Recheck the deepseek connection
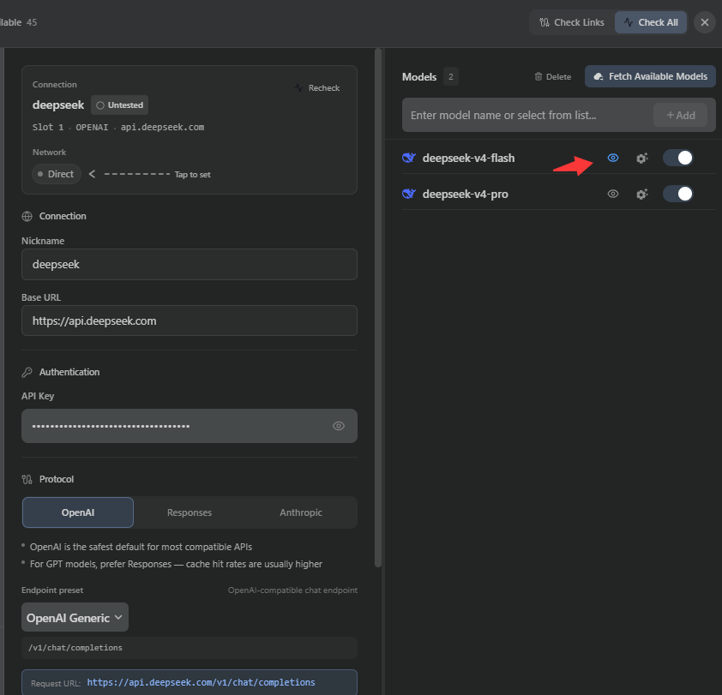 (316, 88)
